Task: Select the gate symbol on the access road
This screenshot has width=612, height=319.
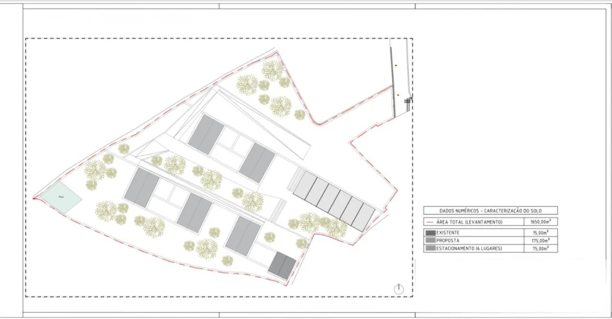Action: click(408, 100)
